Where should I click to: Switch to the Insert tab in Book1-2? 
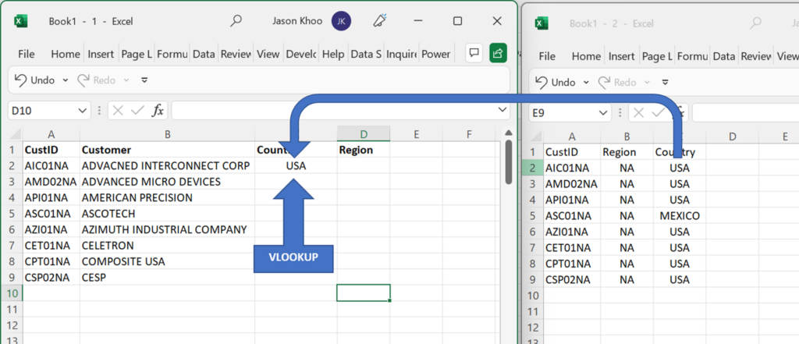tap(621, 57)
